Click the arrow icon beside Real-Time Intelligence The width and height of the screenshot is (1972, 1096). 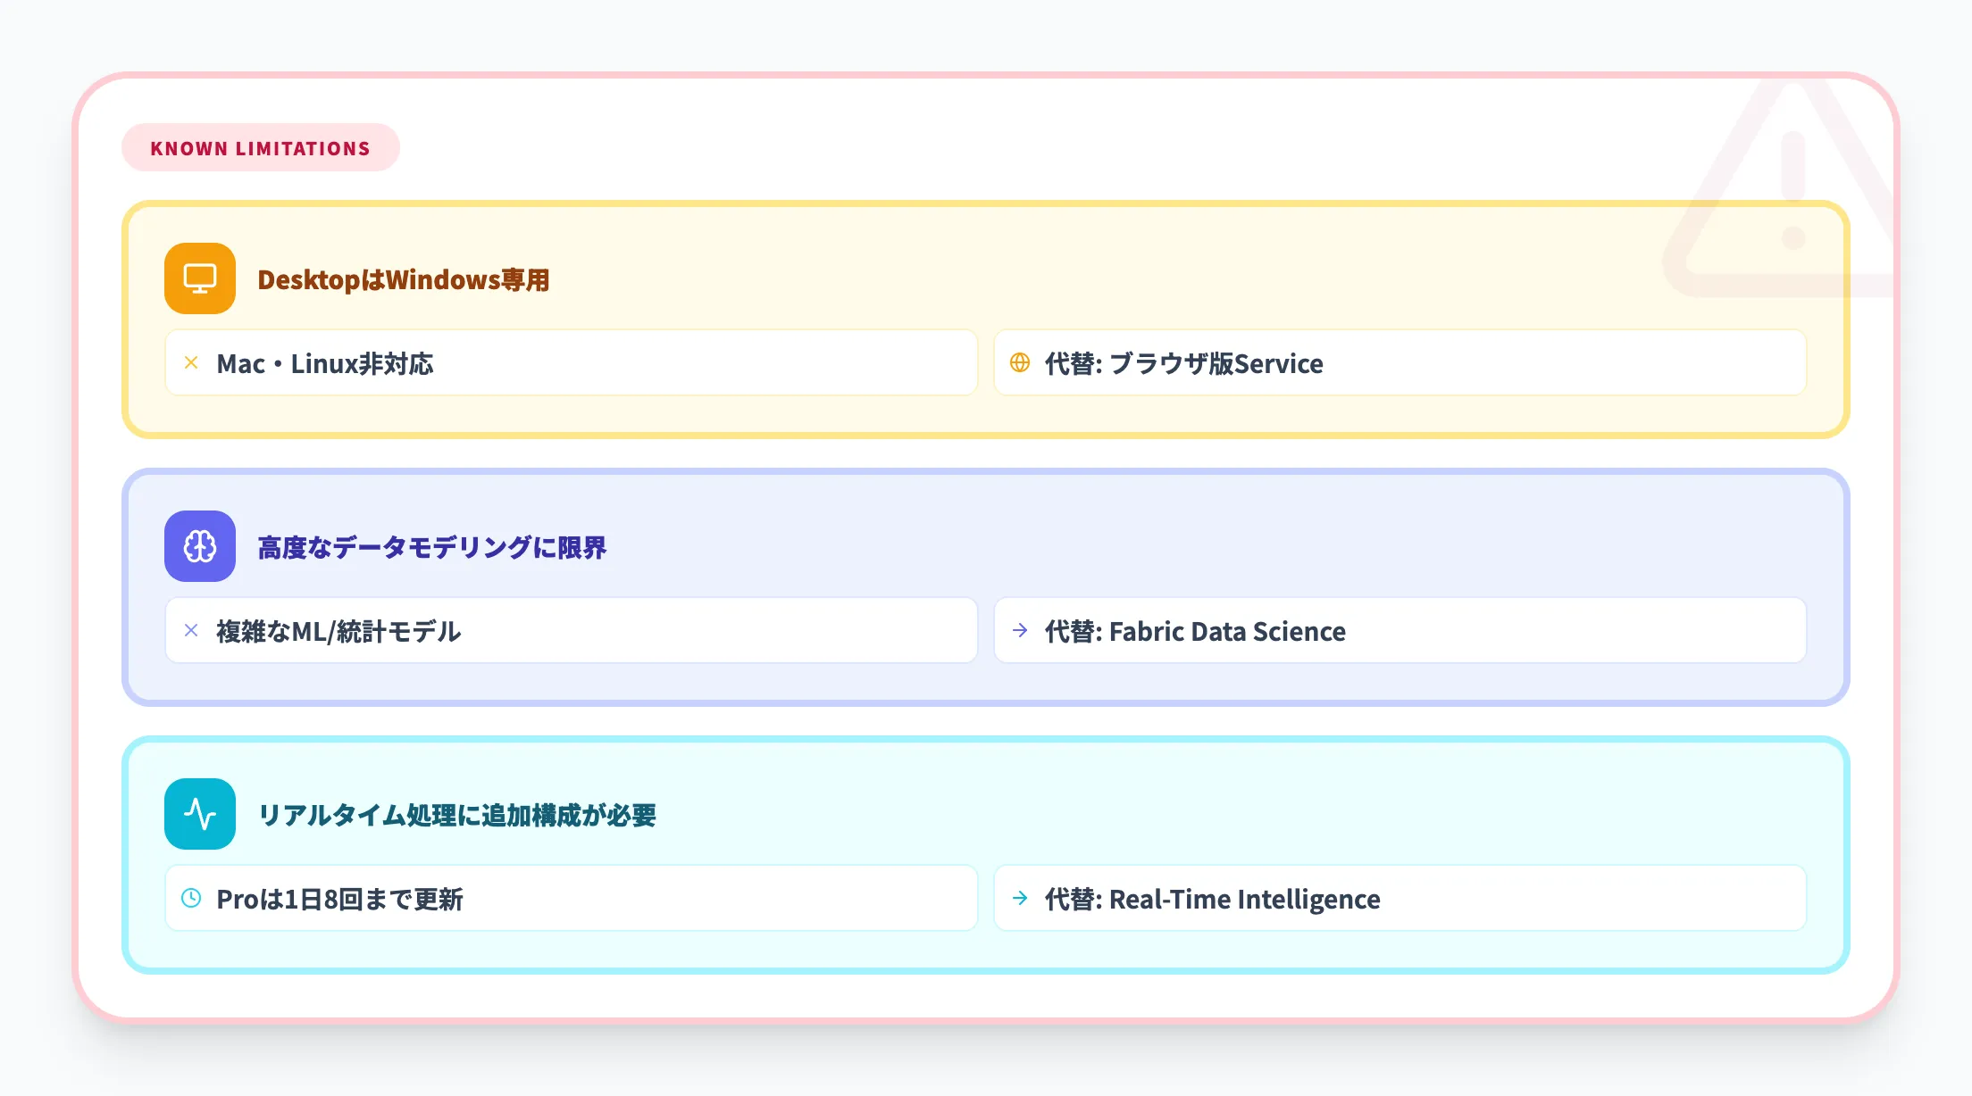point(1020,898)
